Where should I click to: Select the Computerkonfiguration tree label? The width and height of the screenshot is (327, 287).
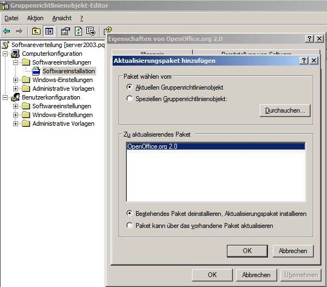click(52, 54)
